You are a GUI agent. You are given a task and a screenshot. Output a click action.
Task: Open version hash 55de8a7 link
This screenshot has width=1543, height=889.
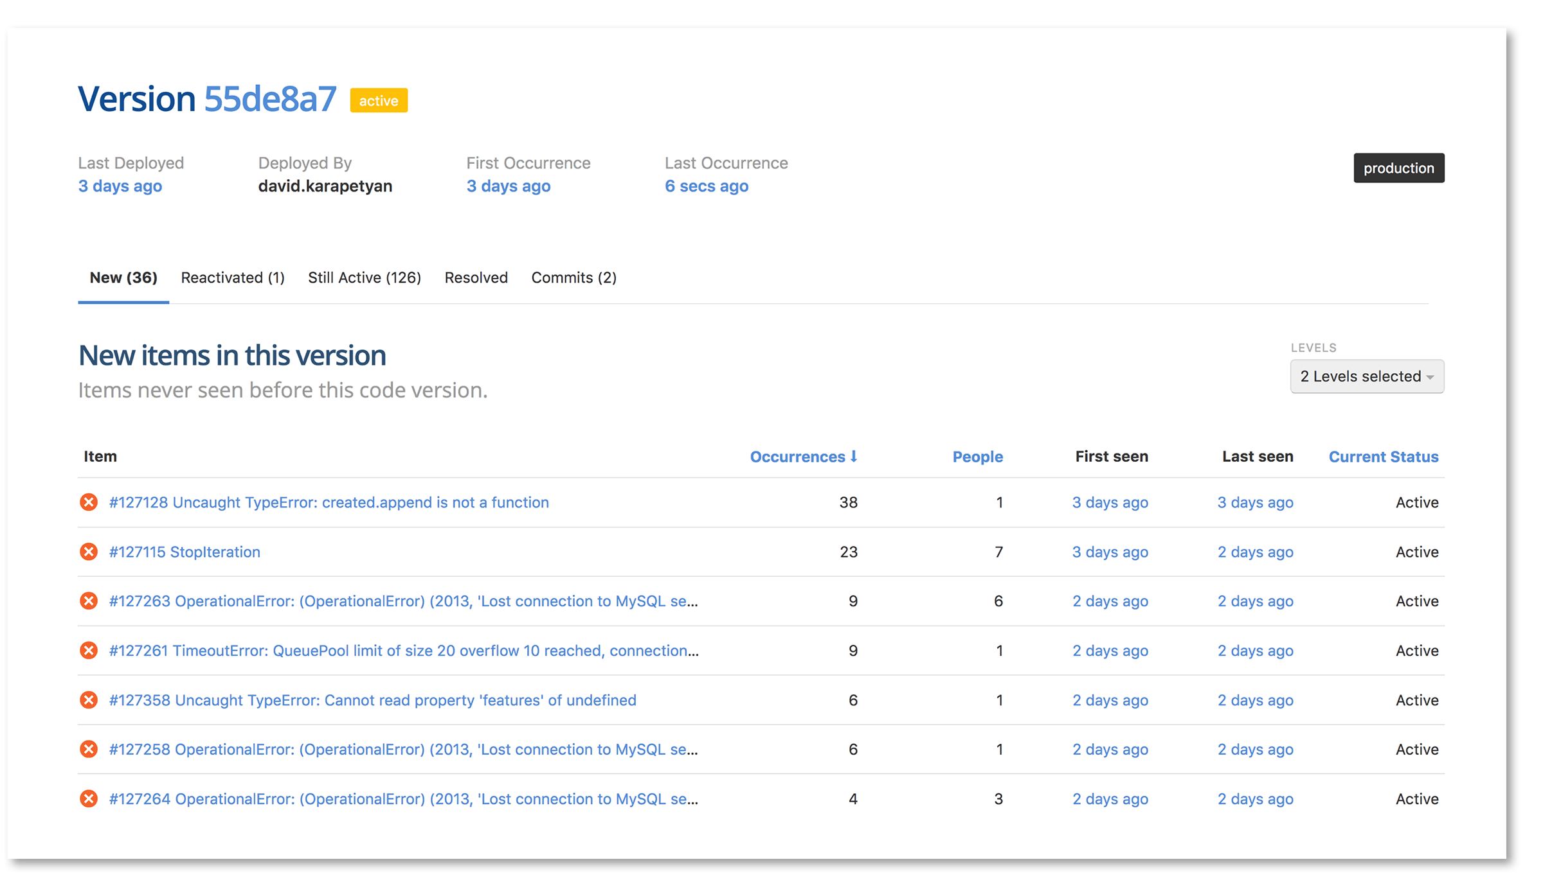click(270, 99)
